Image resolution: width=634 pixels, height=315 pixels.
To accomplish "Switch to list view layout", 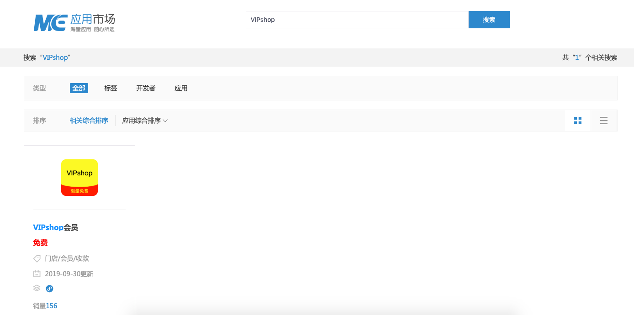I will (x=604, y=121).
